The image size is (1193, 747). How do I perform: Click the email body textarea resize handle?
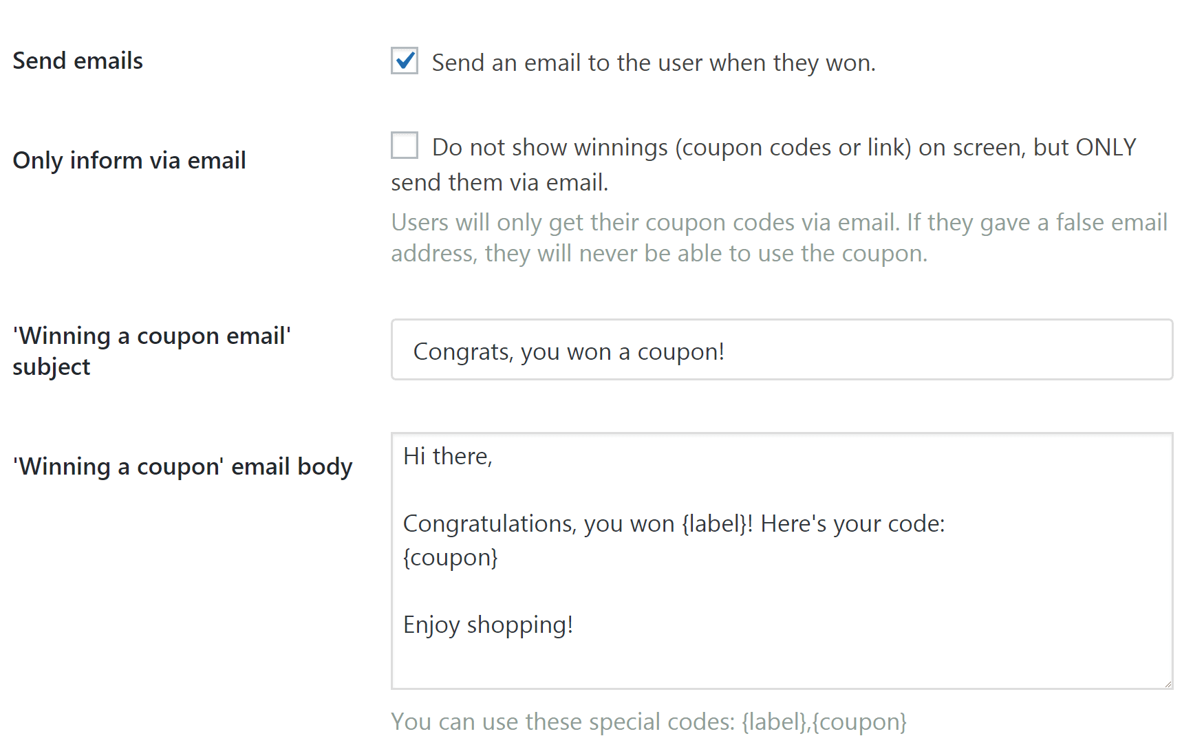1168,684
